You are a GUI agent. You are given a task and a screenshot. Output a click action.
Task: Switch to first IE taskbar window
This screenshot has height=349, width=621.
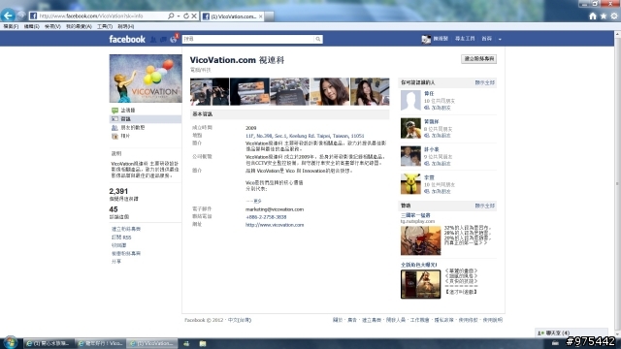coord(48,343)
